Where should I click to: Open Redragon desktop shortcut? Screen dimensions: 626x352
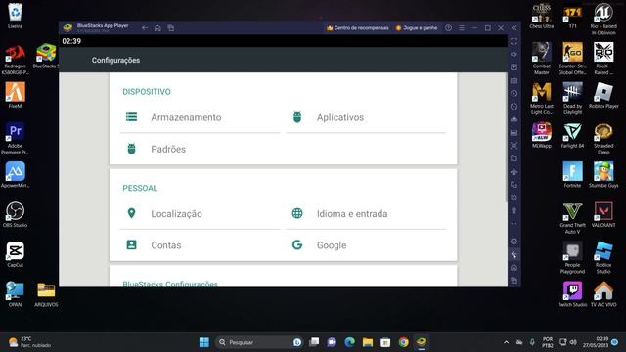point(15,59)
